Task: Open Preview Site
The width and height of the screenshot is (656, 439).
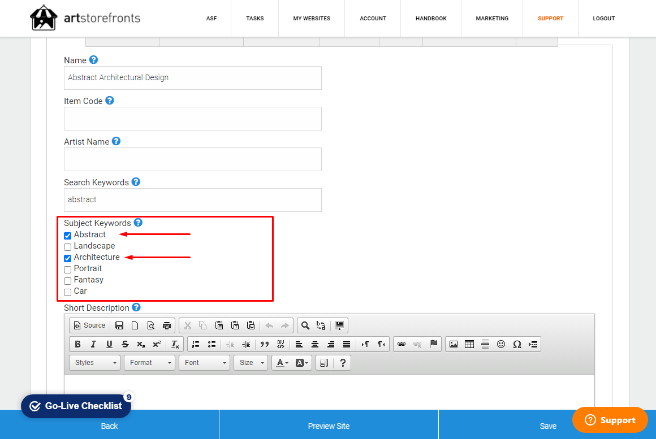Action: tap(329, 426)
